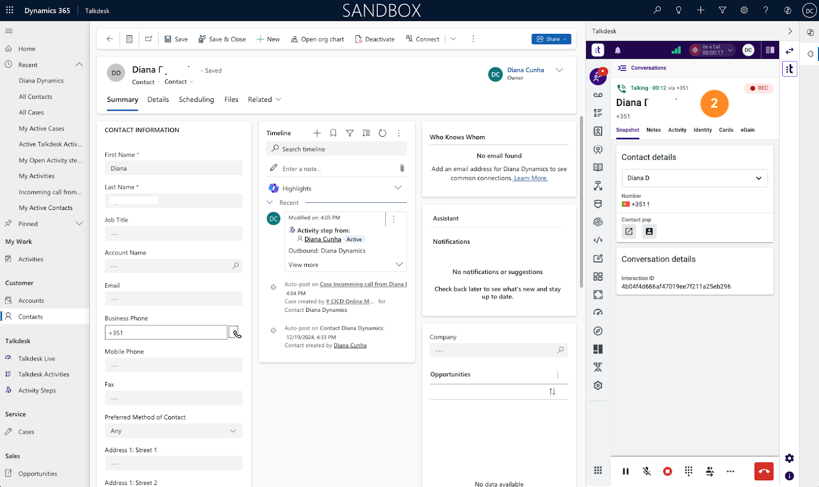This screenshot has width=819, height=487.
Task: Open the call dial keypad
Action: pos(688,471)
